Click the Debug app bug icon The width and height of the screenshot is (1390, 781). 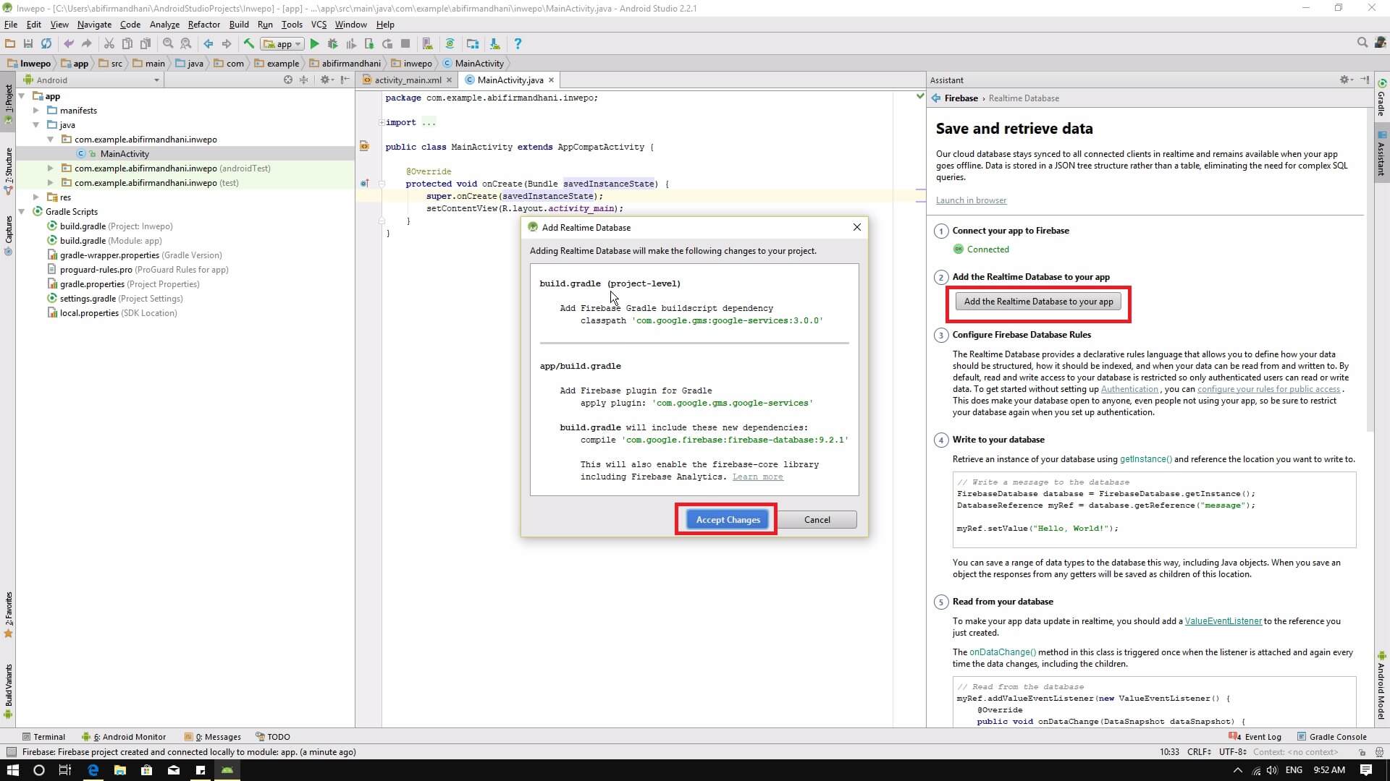[332, 44]
